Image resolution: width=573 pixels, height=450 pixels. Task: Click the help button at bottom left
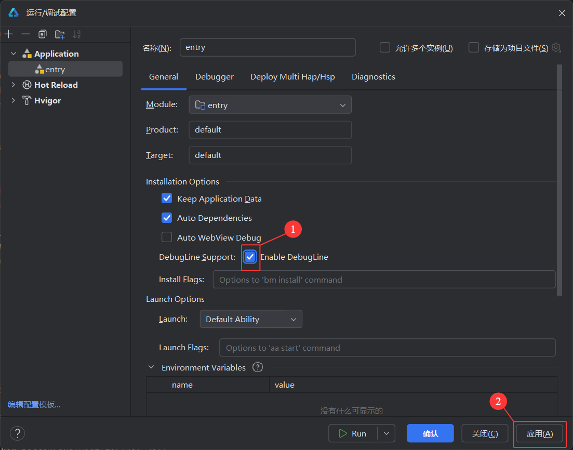[17, 433]
